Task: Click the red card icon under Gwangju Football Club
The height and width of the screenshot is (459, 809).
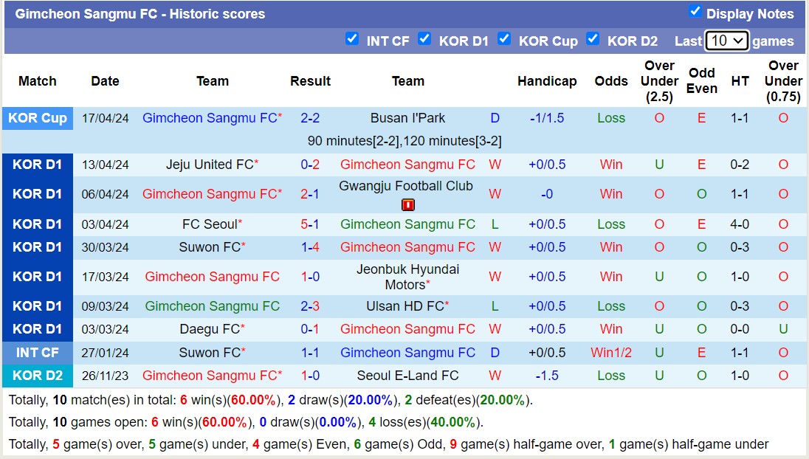Action: pyautogui.click(x=407, y=204)
